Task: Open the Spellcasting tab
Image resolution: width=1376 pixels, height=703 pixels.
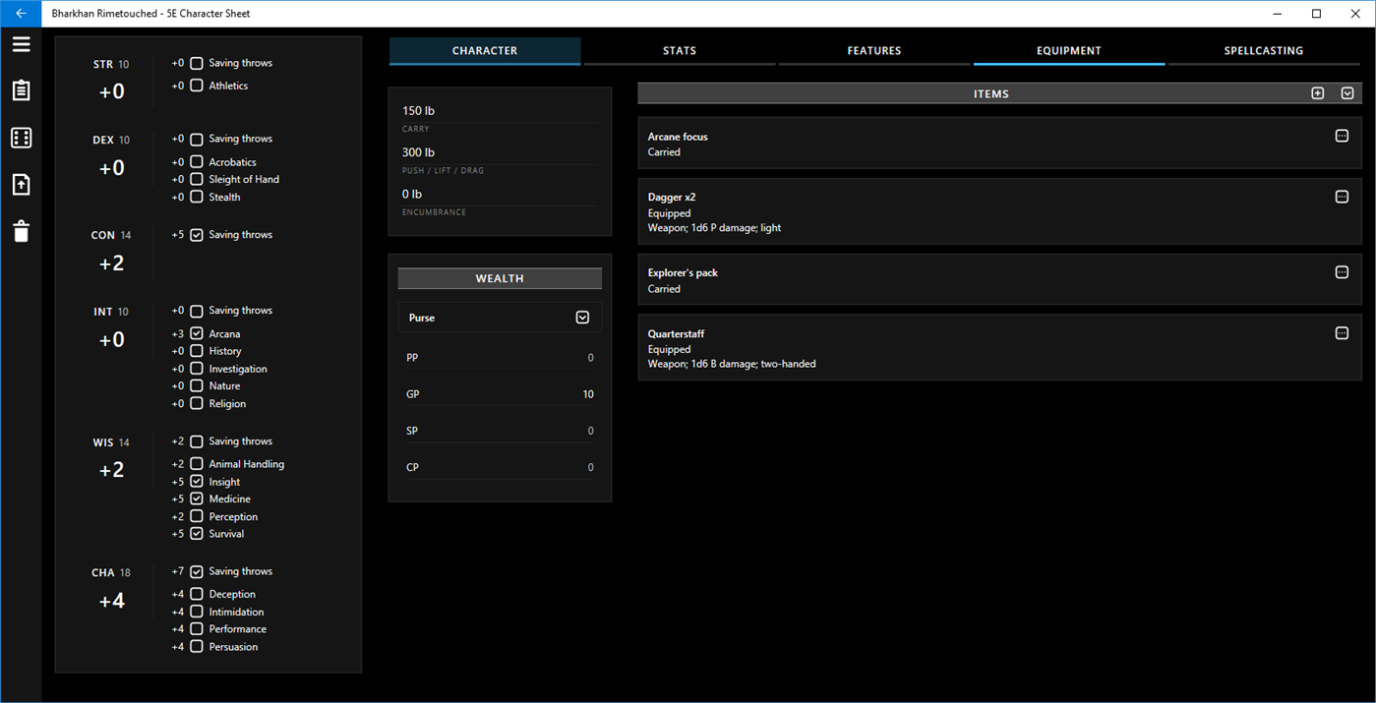Action: [1264, 51]
